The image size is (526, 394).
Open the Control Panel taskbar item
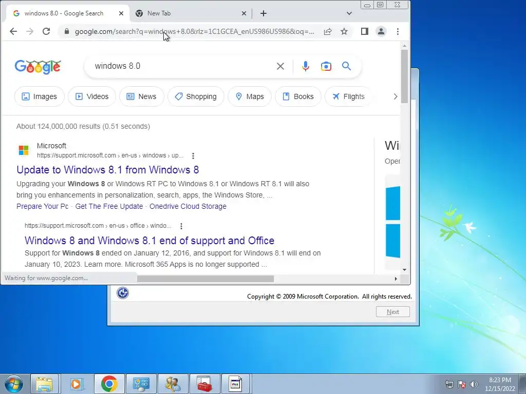141,384
